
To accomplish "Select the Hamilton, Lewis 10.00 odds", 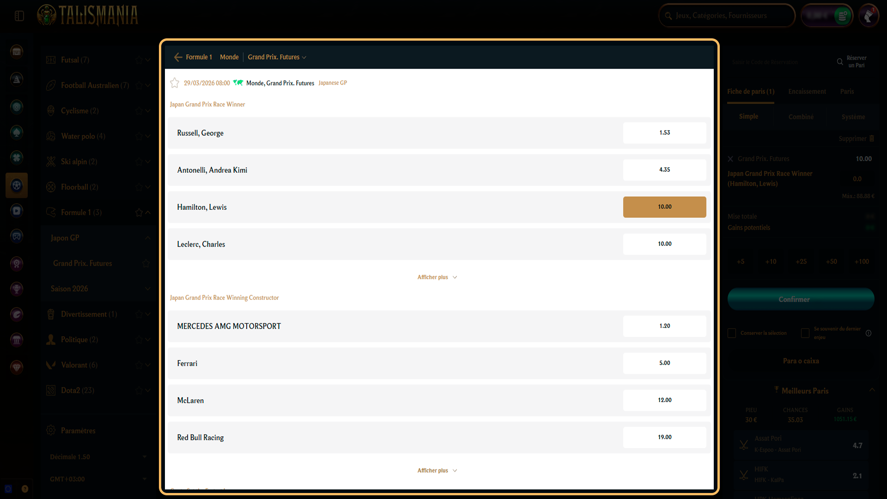I will [x=664, y=207].
